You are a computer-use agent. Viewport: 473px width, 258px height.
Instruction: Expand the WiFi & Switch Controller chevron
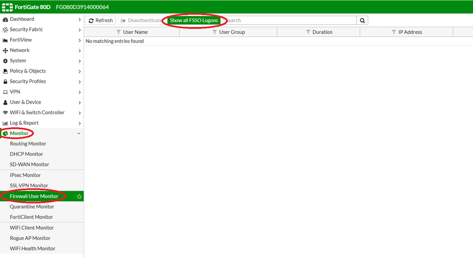tap(79, 113)
